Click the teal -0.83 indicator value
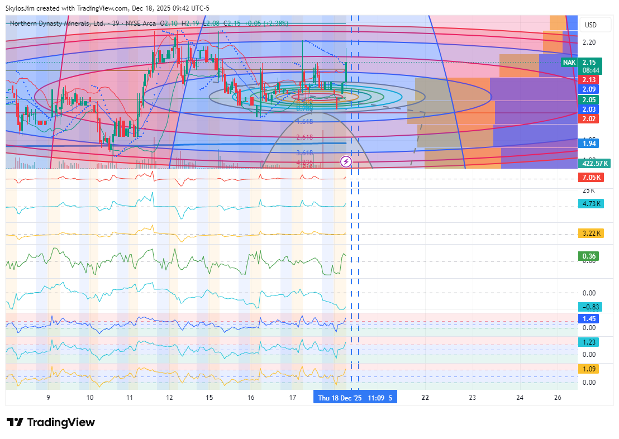Image resolution: width=619 pixels, height=439 pixels. point(591,307)
